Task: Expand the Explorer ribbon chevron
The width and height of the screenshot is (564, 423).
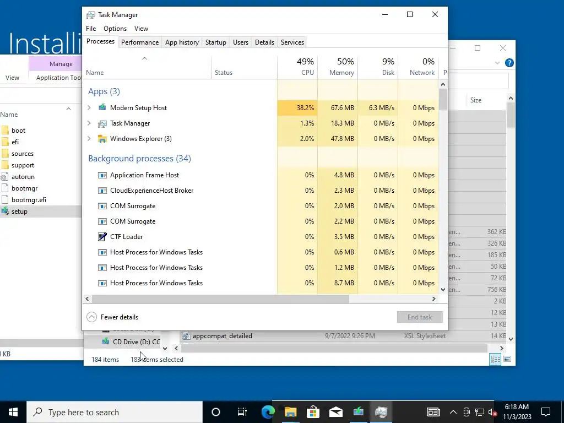Action: [x=497, y=63]
